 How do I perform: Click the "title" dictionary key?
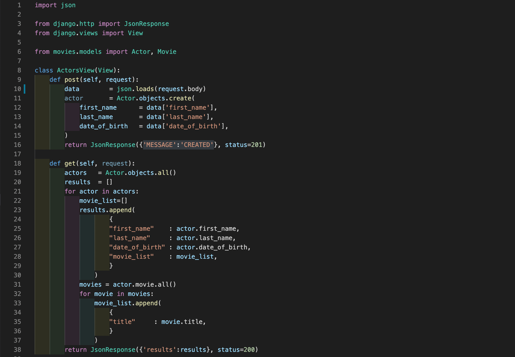tap(122, 322)
